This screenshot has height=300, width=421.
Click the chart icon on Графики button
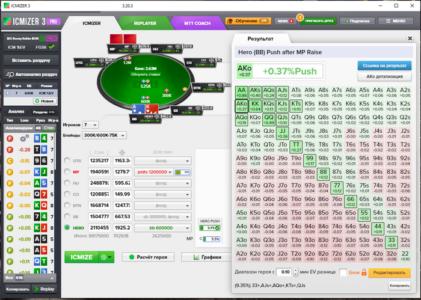[x=197, y=257]
